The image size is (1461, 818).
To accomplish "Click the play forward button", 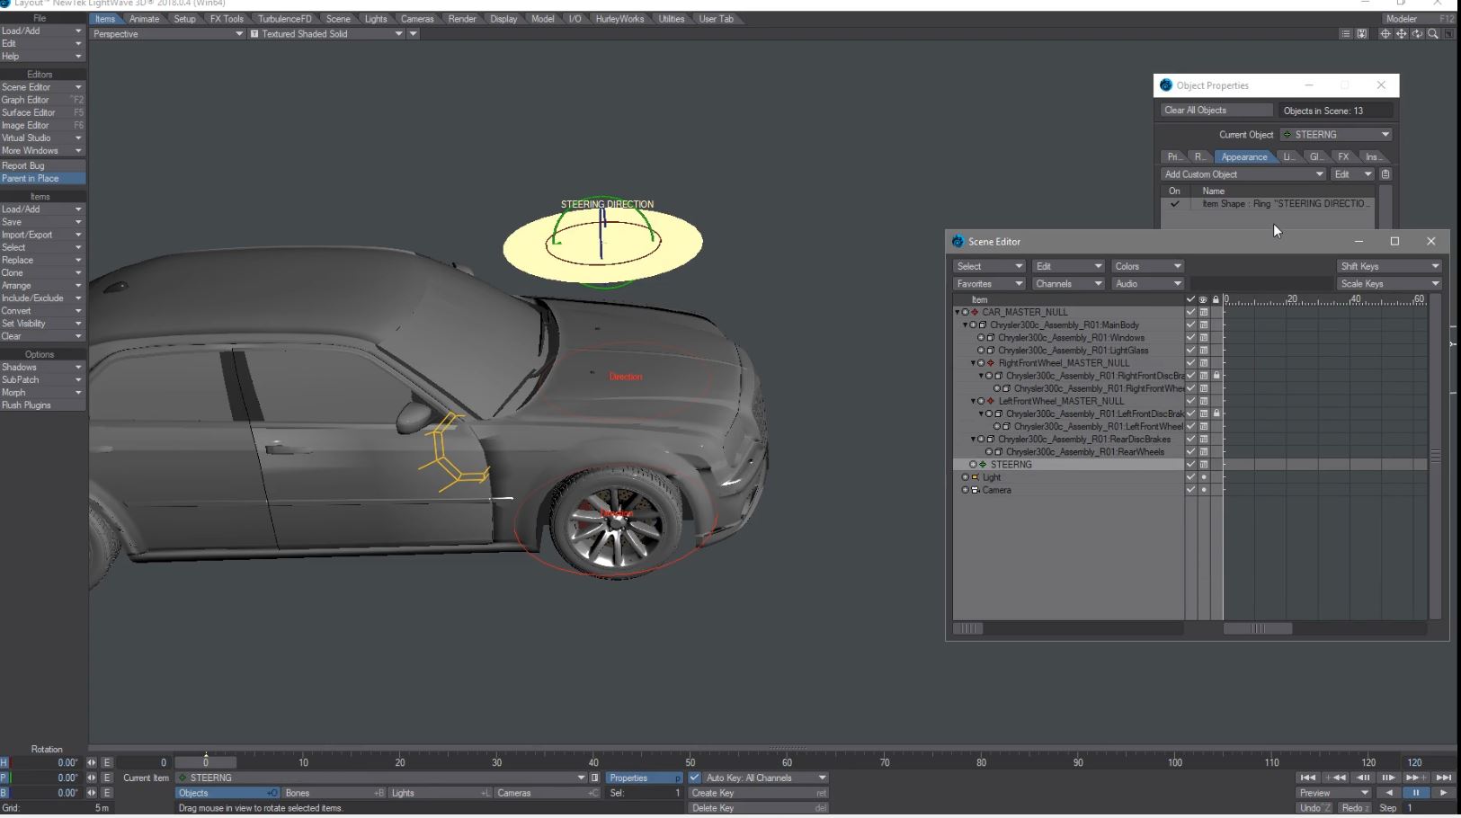I will [x=1443, y=793].
